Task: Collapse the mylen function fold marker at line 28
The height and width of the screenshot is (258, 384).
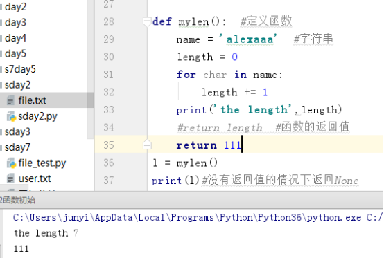Action: (147, 21)
